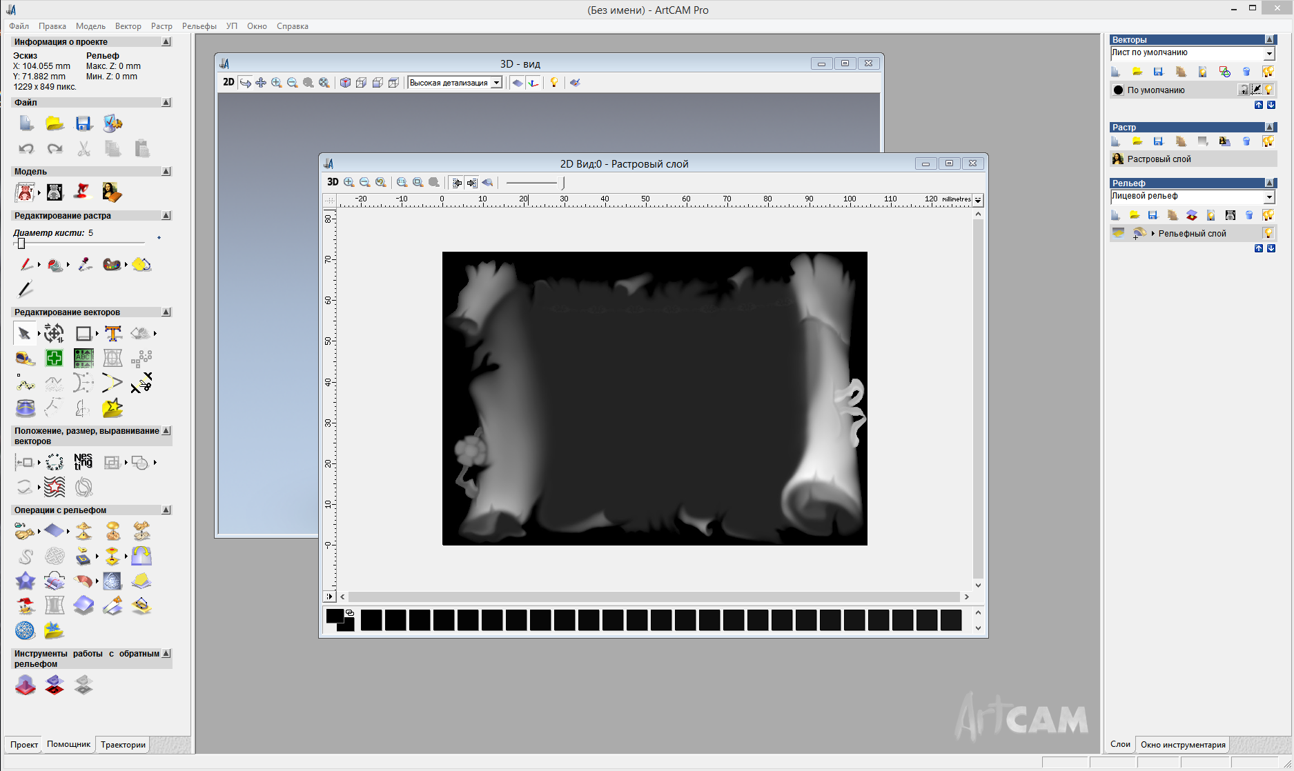Click the blue star shape relief tool
Image resolution: width=1294 pixels, height=771 pixels.
click(25, 581)
